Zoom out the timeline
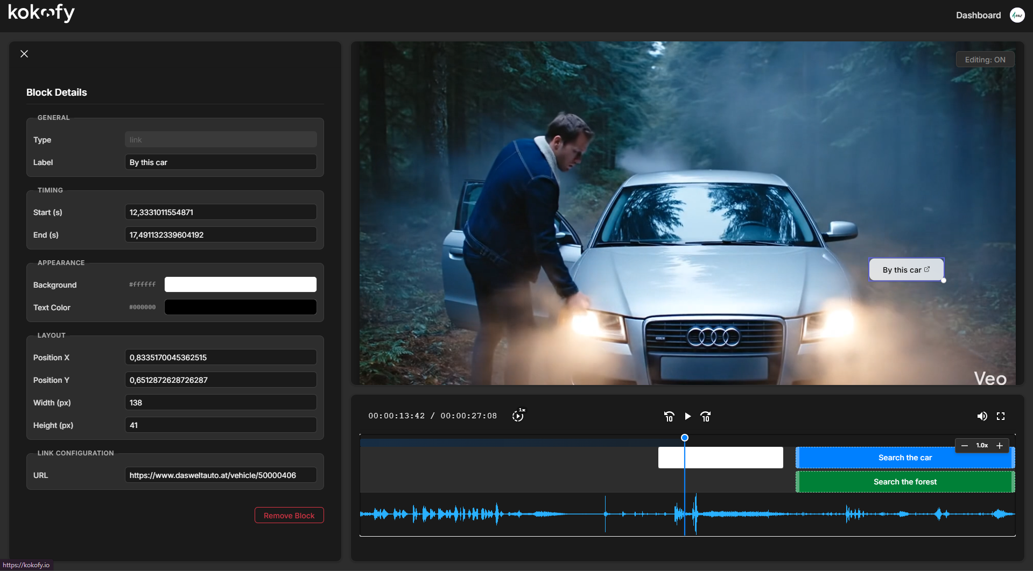The image size is (1033, 571). pyautogui.click(x=965, y=446)
